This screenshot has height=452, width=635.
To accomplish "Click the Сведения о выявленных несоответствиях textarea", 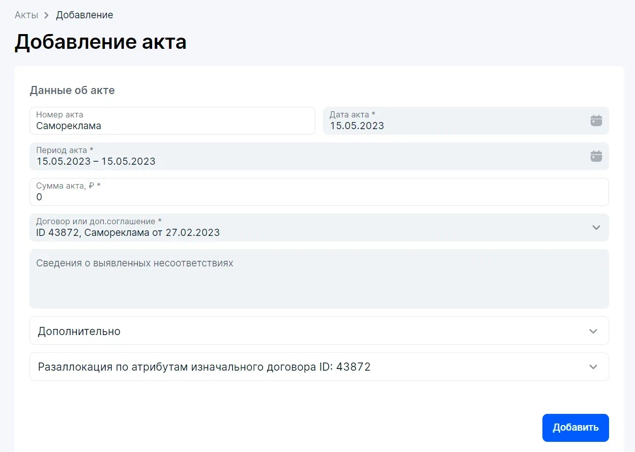I will [319, 284].
